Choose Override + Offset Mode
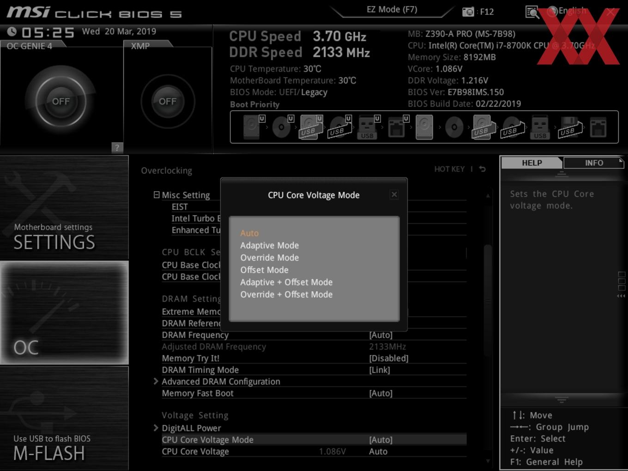Screen dimensions: 628x471 pos(286,294)
